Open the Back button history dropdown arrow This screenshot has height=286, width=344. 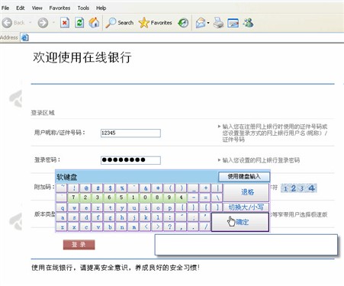click(x=30, y=23)
